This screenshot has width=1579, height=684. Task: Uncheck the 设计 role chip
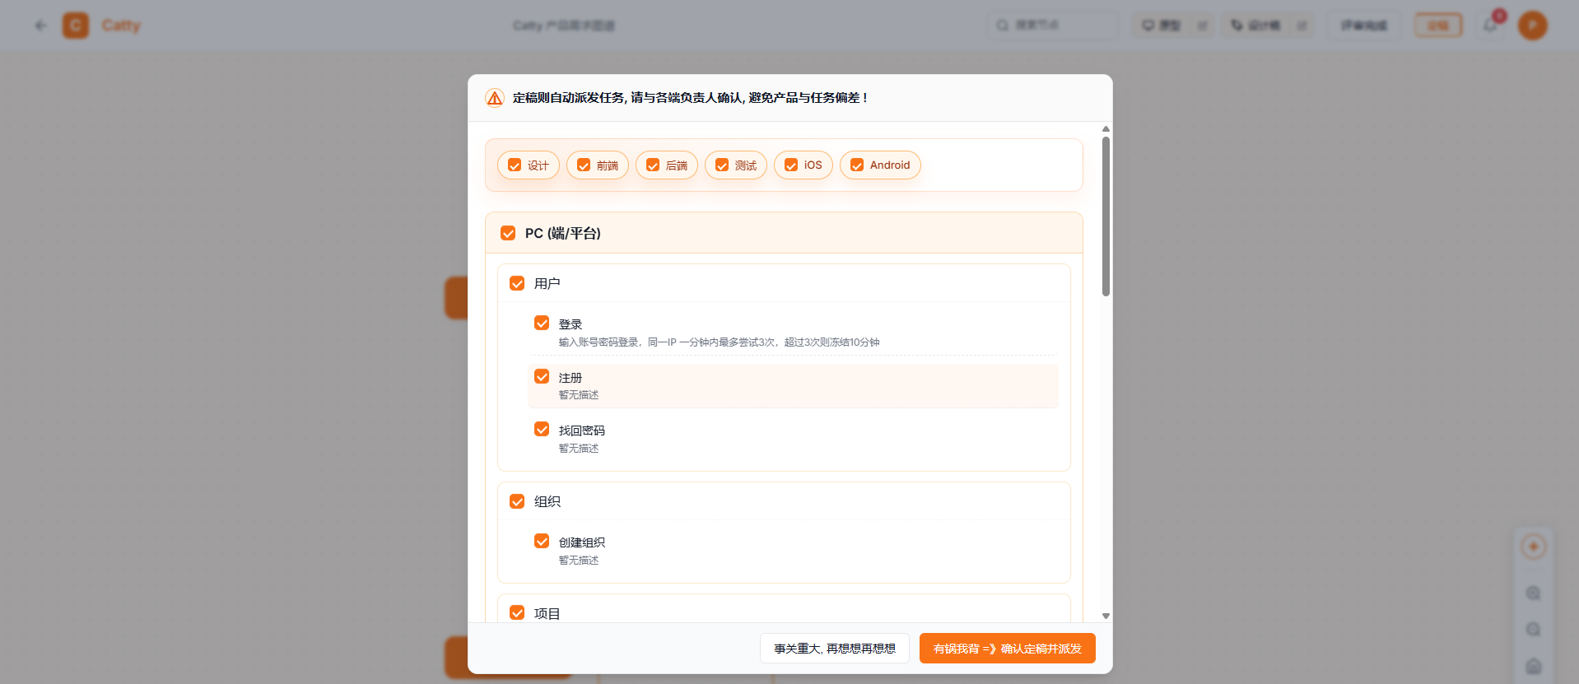(x=528, y=165)
